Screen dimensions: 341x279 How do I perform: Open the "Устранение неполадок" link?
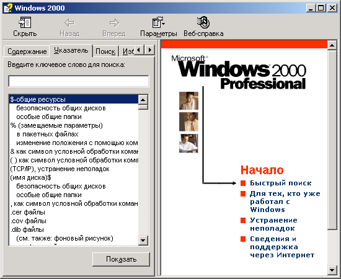pos(273,224)
